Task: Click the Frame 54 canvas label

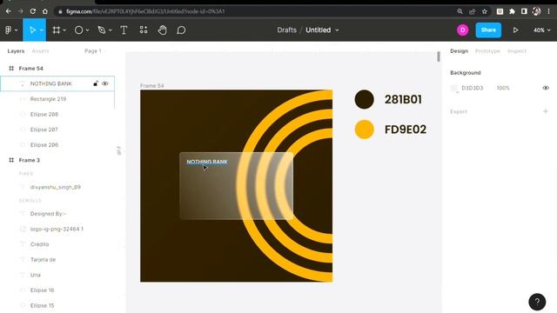Action: [152, 86]
